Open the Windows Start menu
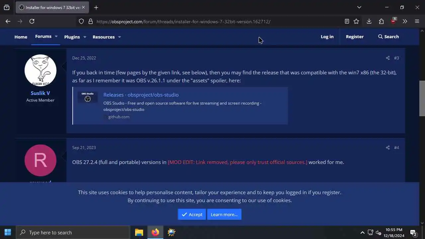 pyautogui.click(x=8, y=232)
